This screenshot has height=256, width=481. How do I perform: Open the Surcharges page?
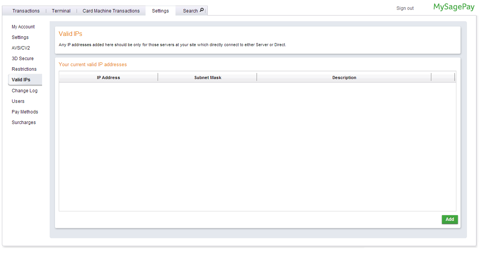pos(24,123)
